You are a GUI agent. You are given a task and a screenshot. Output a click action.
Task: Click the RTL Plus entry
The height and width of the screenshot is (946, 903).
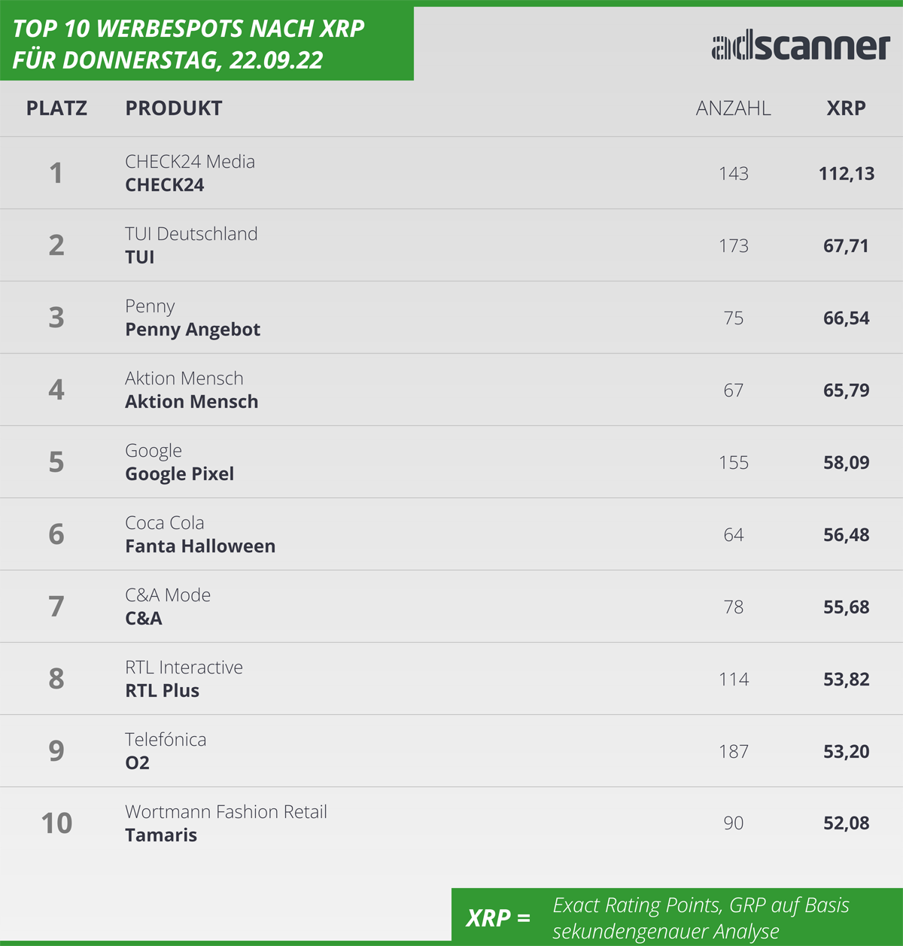[x=163, y=691]
